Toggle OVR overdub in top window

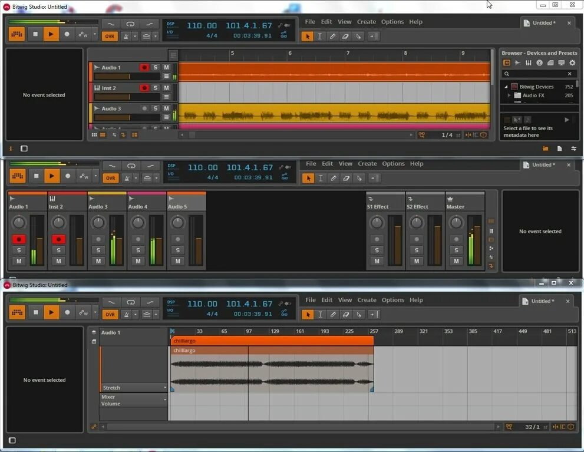110,36
